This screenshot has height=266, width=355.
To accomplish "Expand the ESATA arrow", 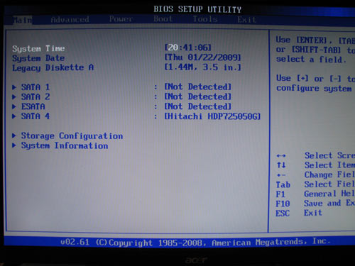I will click(14, 106).
